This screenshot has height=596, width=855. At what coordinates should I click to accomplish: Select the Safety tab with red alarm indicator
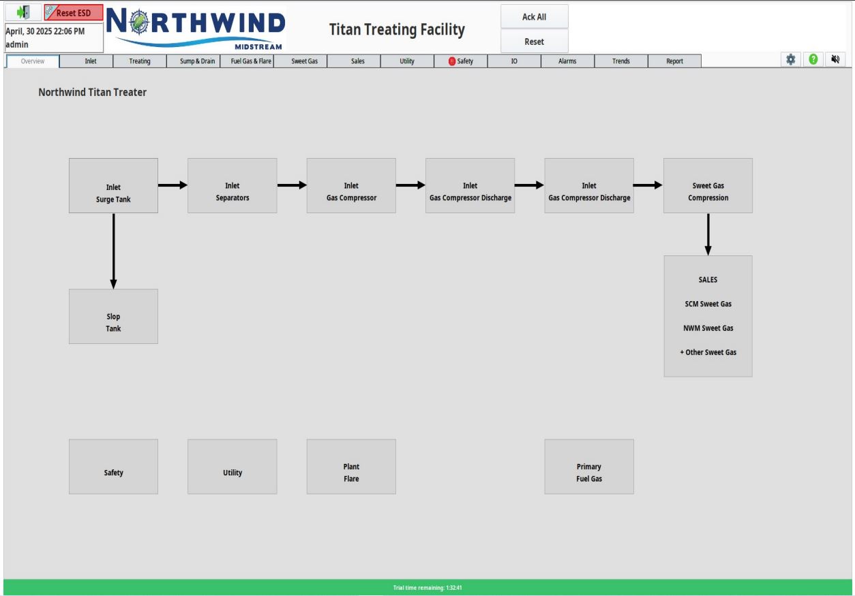[461, 61]
